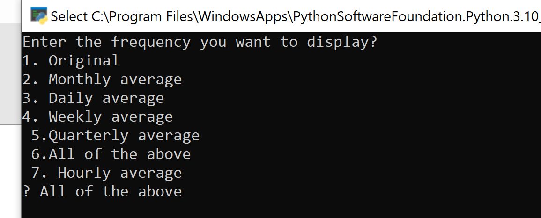This screenshot has height=218, width=541.
Task: Click the '5.Quarterly average' line
Action: [115, 136]
